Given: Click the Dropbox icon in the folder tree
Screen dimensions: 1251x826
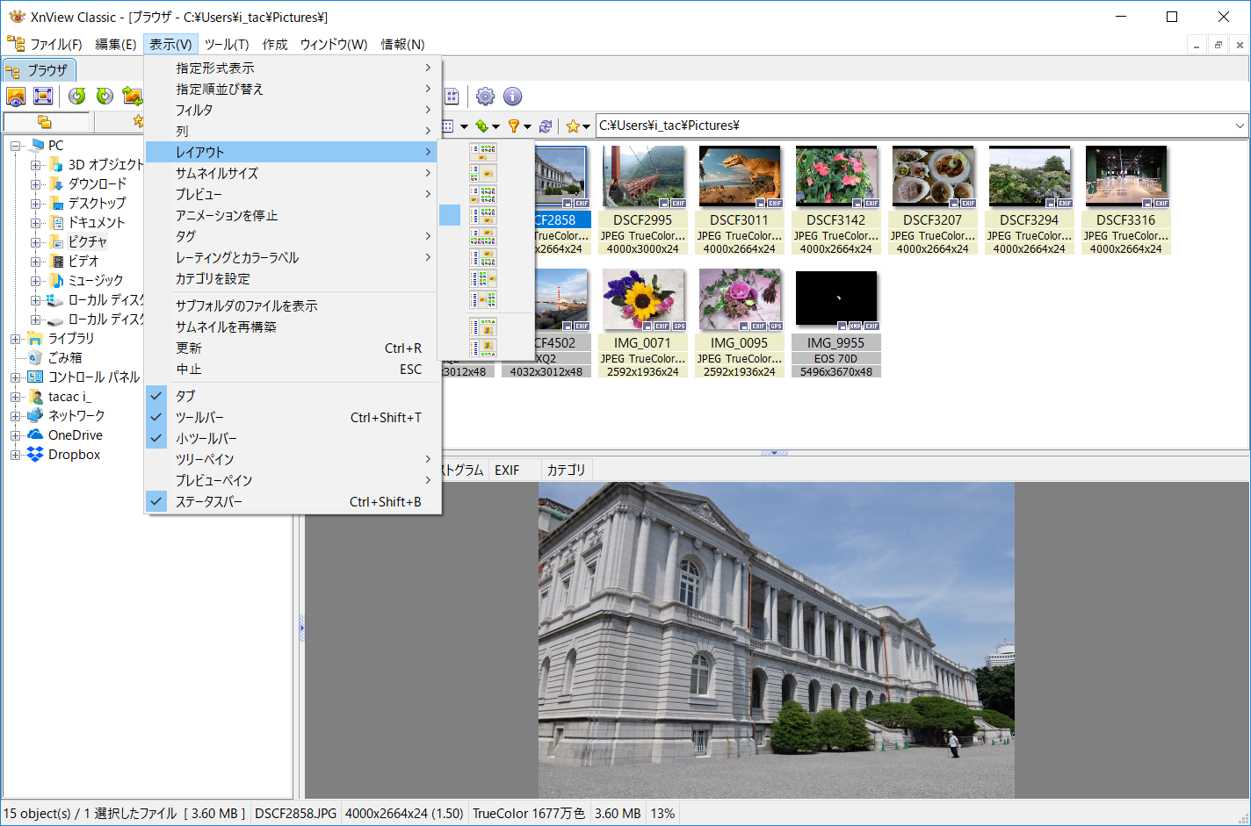Looking at the screenshot, I should [x=35, y=455].
